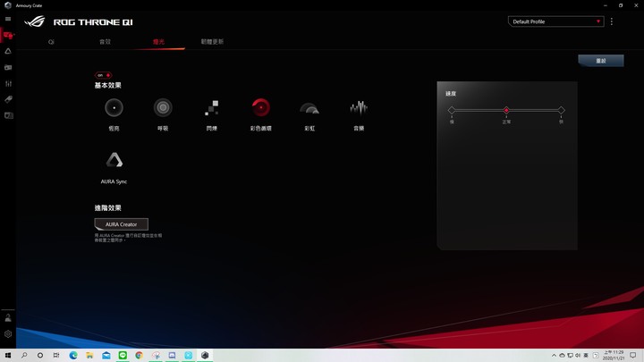
Task: Open LINE app from taskbar
Action: pyautogui.click(x=123, y=355)
